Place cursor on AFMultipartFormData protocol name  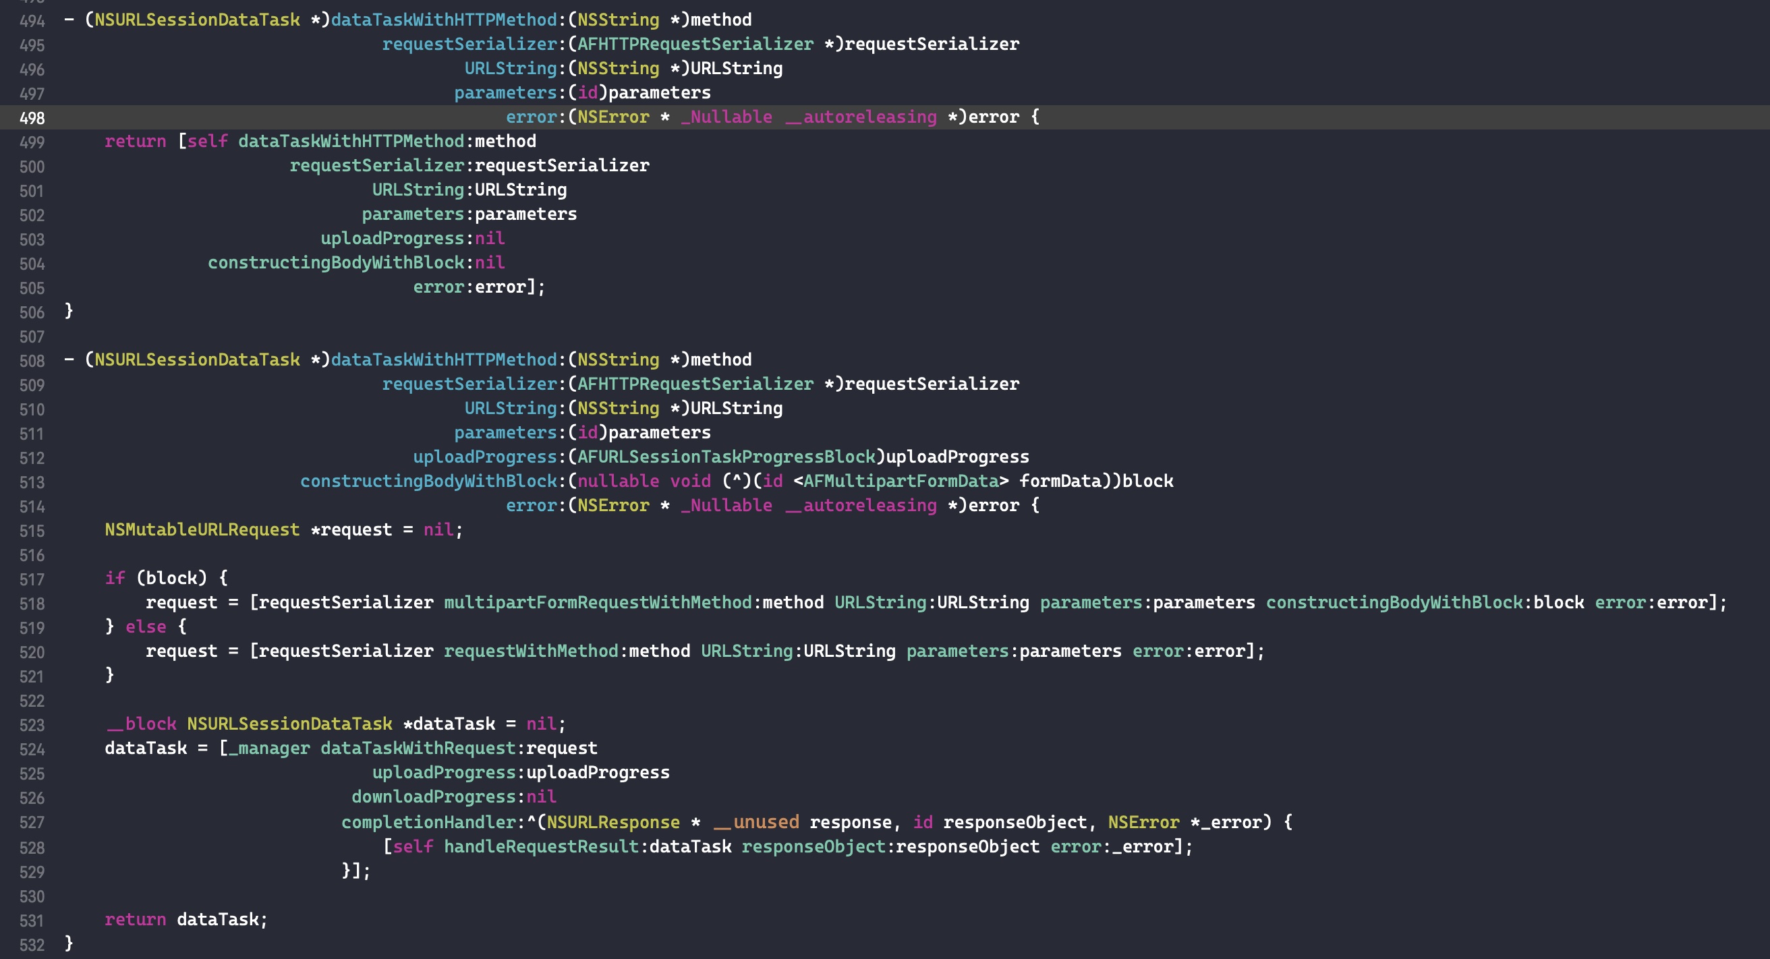tap(900, 481)
